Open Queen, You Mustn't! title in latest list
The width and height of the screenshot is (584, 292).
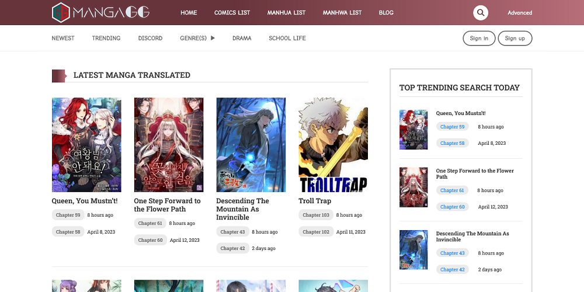(x=85, y=201)
